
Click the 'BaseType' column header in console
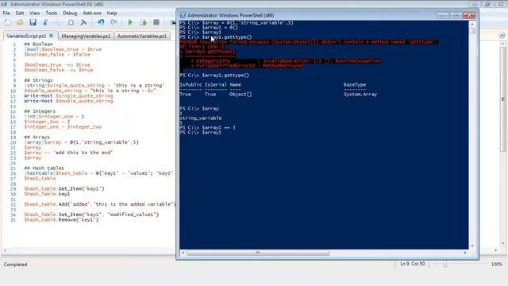[x=355, y=85]
